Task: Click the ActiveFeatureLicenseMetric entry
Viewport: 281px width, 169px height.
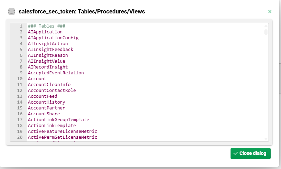Action: click(63, 131)
